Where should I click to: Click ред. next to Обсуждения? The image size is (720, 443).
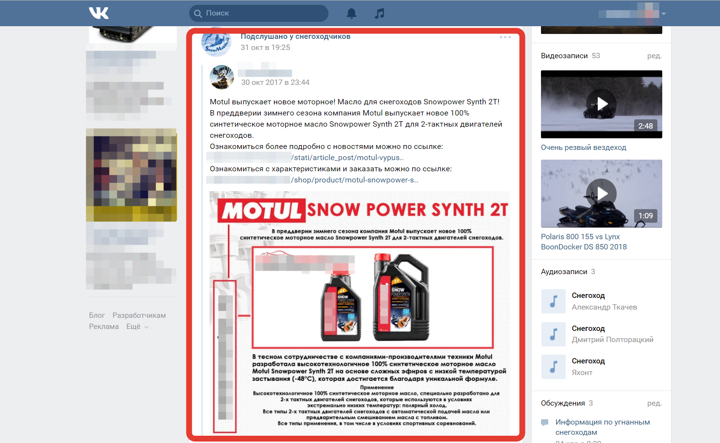click(655, 403)
